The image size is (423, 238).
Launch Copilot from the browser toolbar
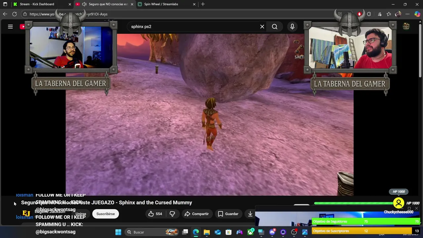[417, 14]
